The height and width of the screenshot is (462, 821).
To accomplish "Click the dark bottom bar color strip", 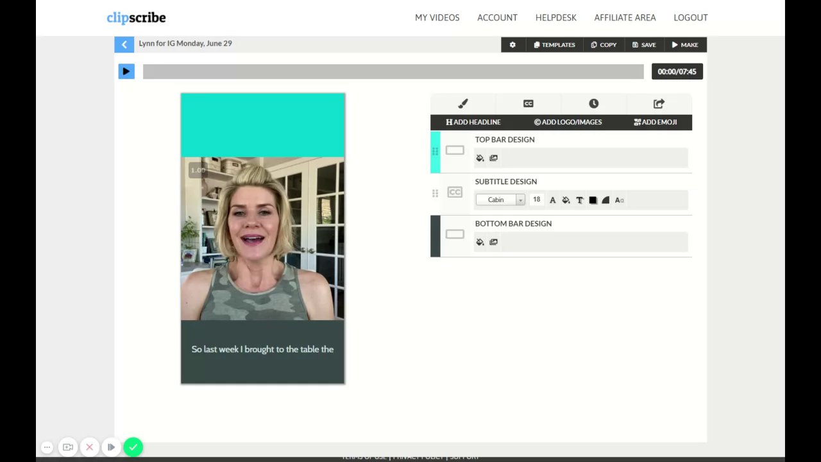I will 436,236.
